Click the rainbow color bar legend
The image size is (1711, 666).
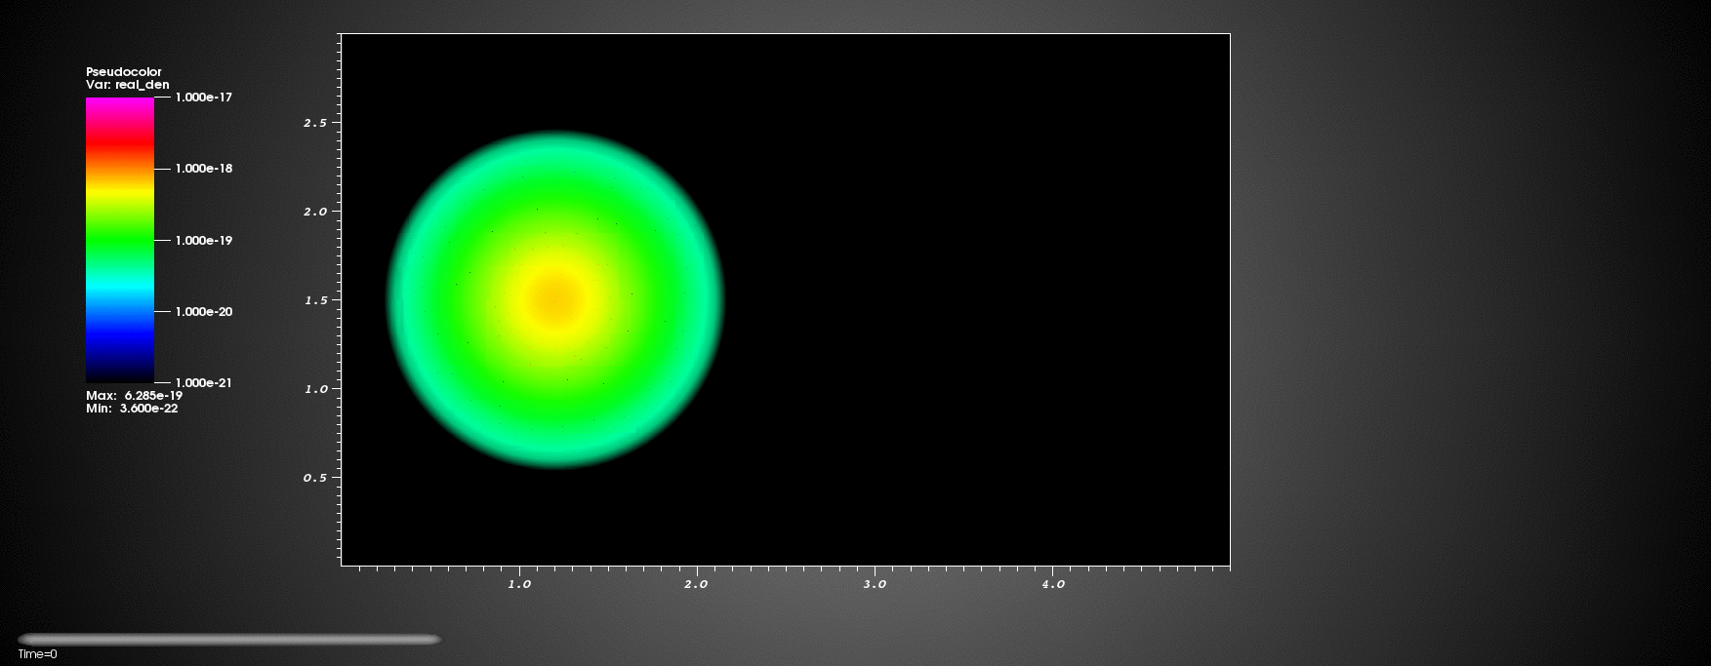(120, 240)
